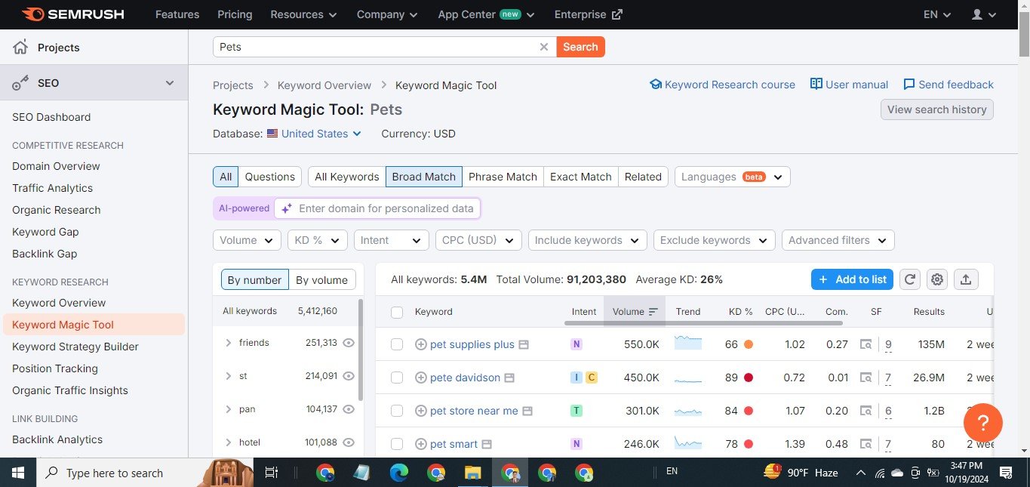Click the Volume column sort icon
1030x487 pixels.
click(653, 311)
